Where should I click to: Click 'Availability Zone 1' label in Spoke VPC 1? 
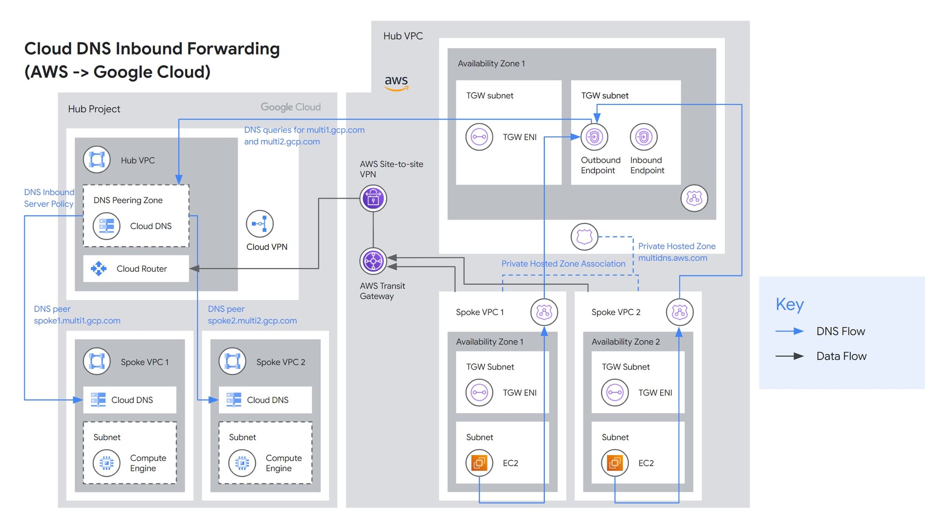(490, 342)
